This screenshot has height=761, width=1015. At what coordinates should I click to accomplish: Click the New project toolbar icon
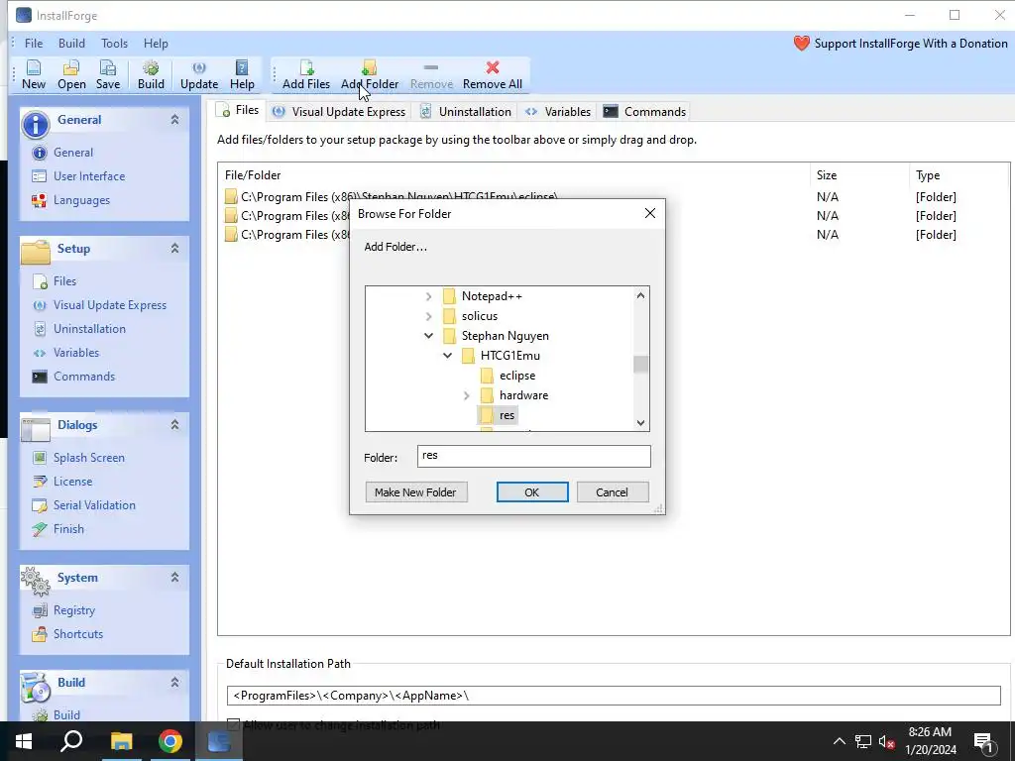click(33, 67)
